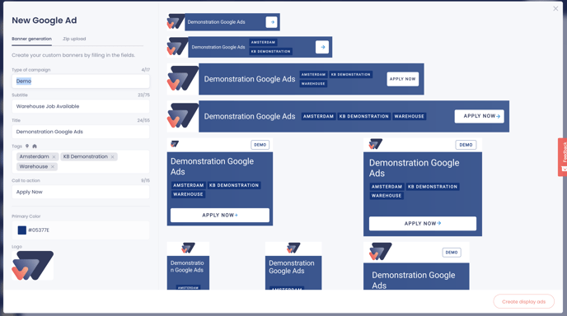The height and width of the screenshot is (316, 567).
Task: Select the DEMO badge on the left square banner
Action: click(x=260, y=145)
